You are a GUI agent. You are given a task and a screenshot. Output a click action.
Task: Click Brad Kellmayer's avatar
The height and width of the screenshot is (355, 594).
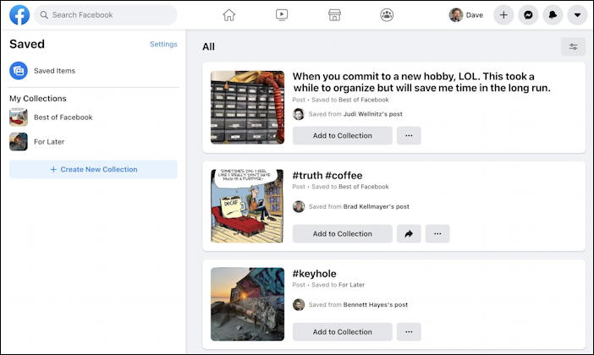pos(299,206)
